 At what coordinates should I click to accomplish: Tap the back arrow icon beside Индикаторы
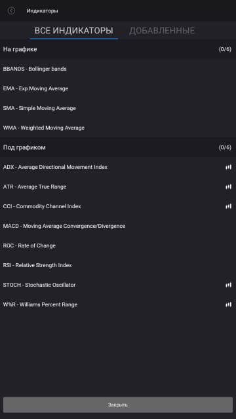11,10
